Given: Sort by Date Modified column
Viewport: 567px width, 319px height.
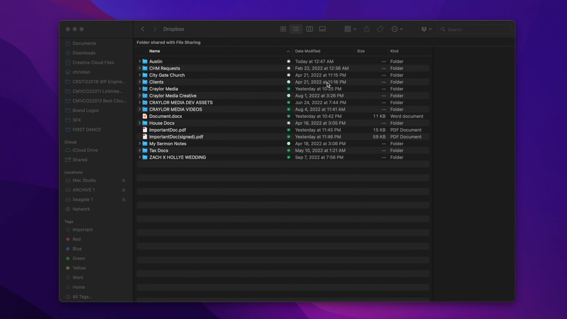Looking at the screenshot, I should pyautogui.click(x=307, y=51).
